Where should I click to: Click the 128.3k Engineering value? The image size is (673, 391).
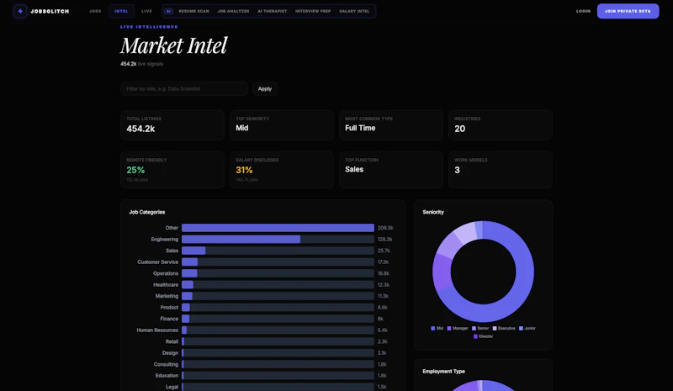(385, 239)
